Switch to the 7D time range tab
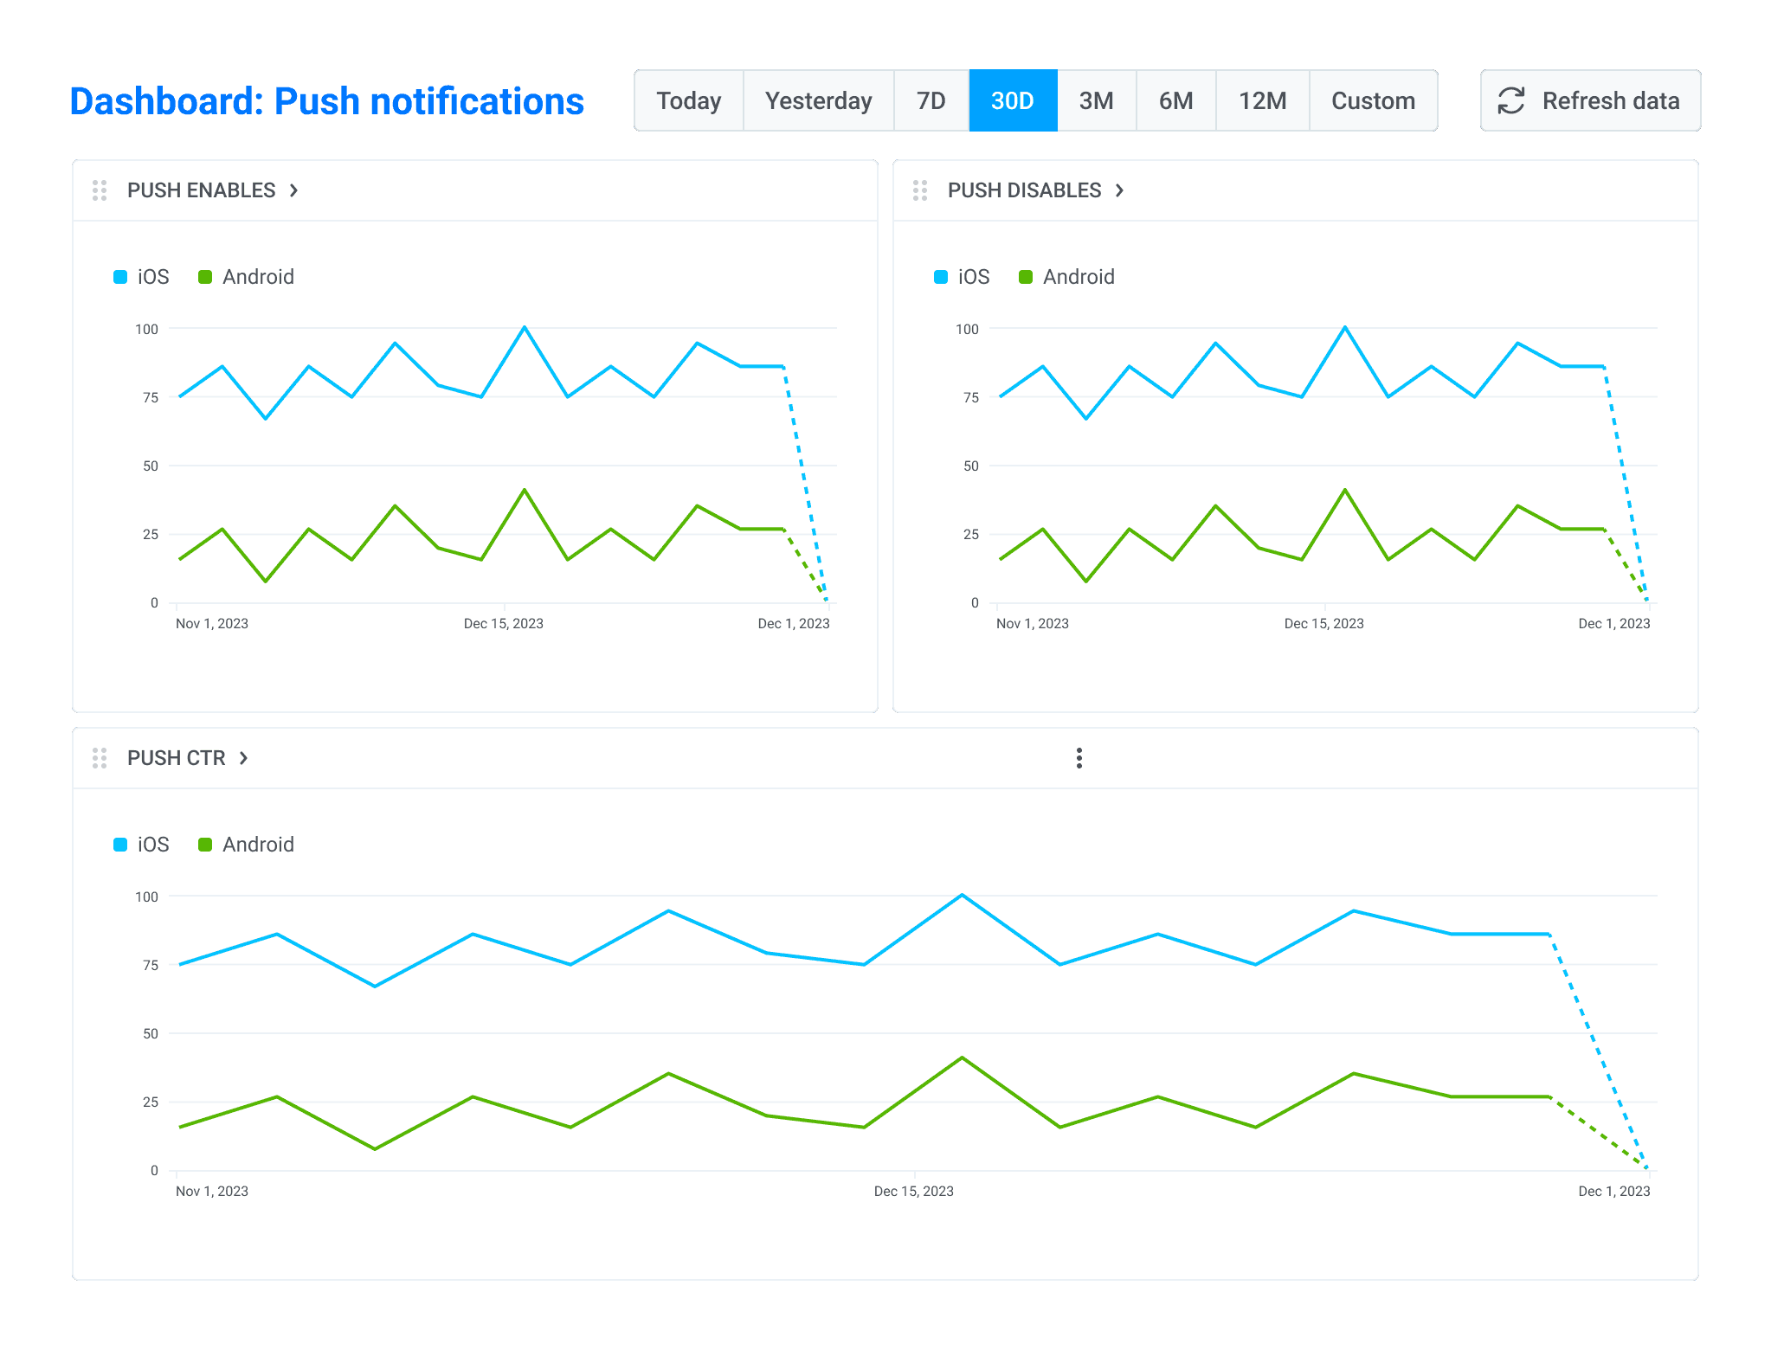Image resolution: width=1771 pixels, height=1350 pixels. [x=931, y=100]
